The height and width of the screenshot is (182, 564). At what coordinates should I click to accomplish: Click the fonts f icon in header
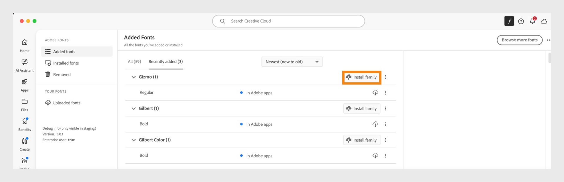[x=509, y=21]
